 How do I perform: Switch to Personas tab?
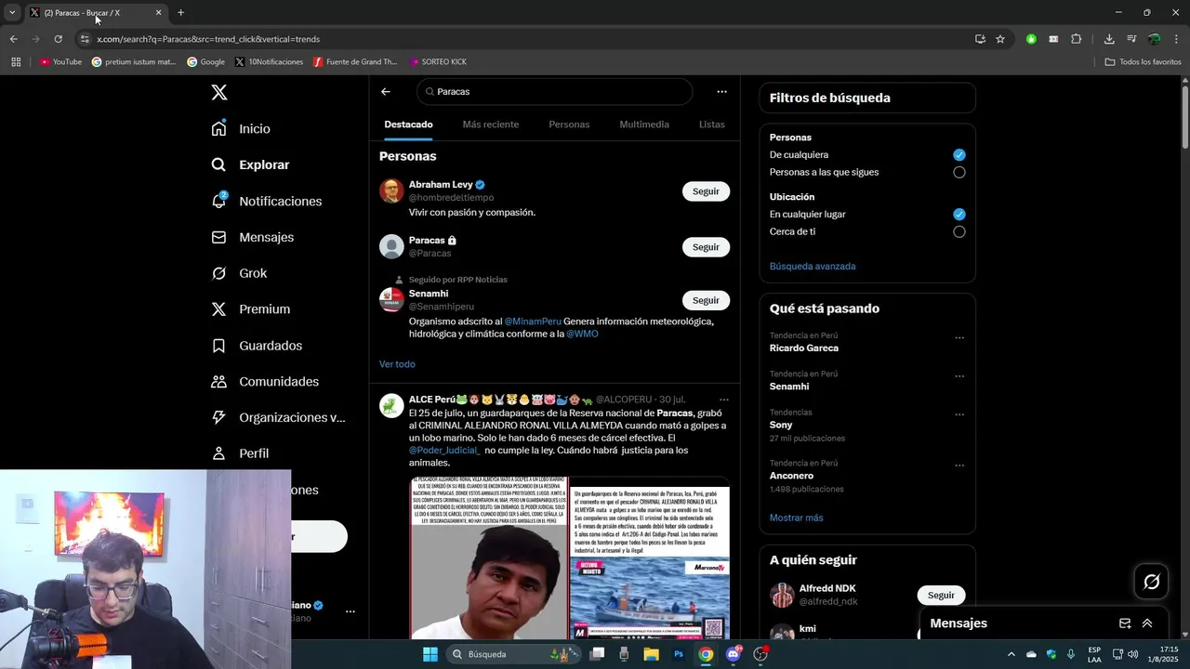tap(569, 125)
